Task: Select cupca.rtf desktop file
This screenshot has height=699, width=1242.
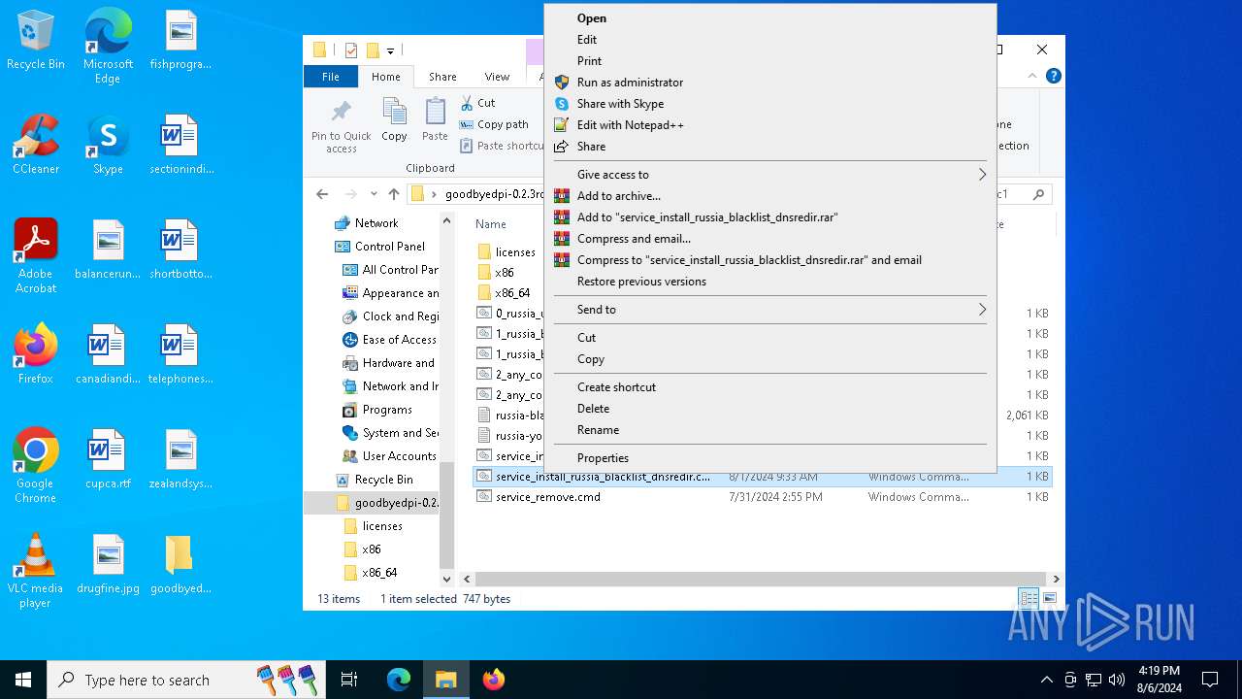Action: pos(108,459)
